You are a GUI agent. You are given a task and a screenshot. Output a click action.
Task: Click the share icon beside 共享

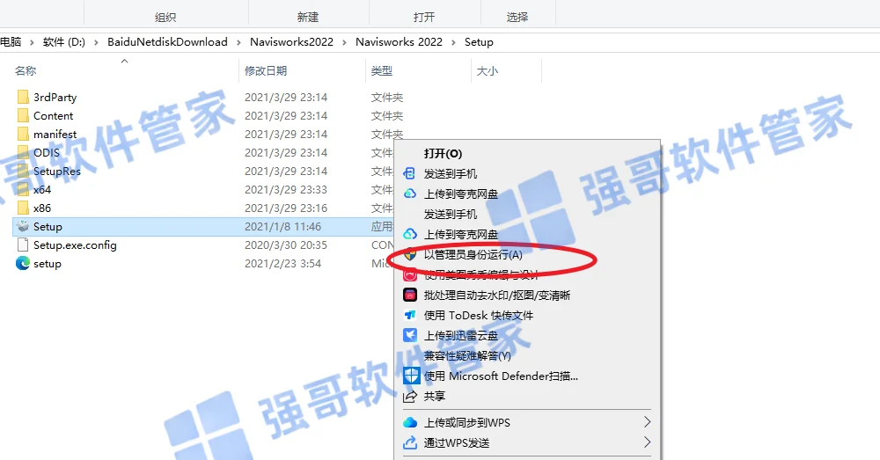click(x=410, y=396)
